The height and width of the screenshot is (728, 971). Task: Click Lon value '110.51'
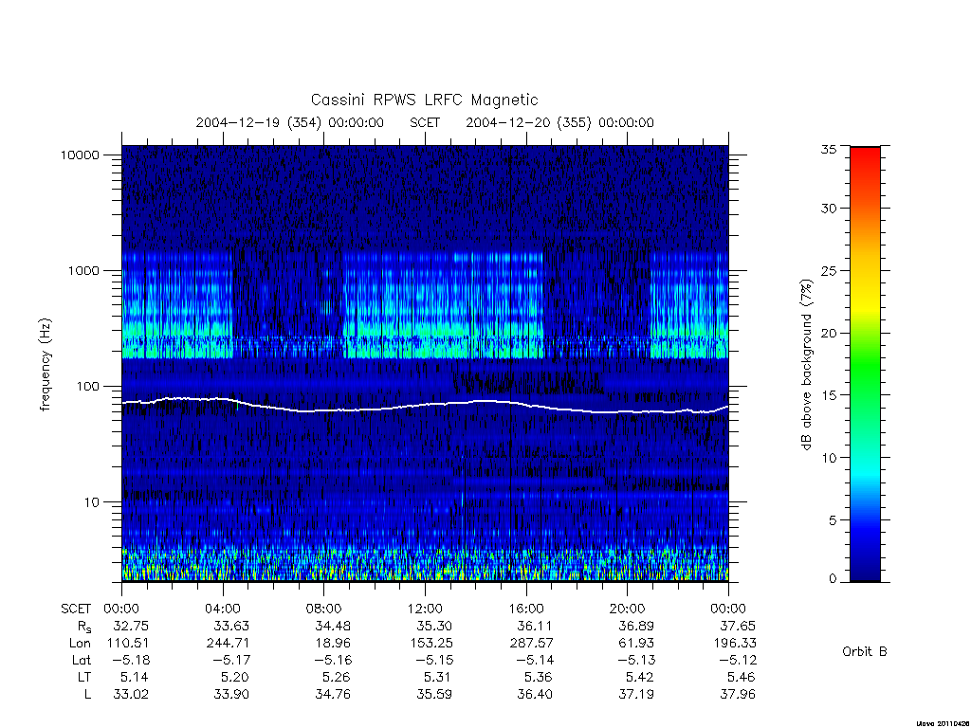click(x=128, y=644)
